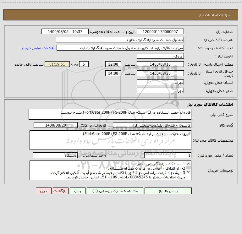Click the جزئیات اطلاعات نیاز header title
The width and height of the screenshot is (242, 234).
(x=214, y=15)
